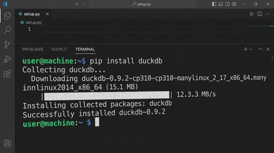Close the VS Code window
This screenshot has height=153, width=274.
(268, 4)
